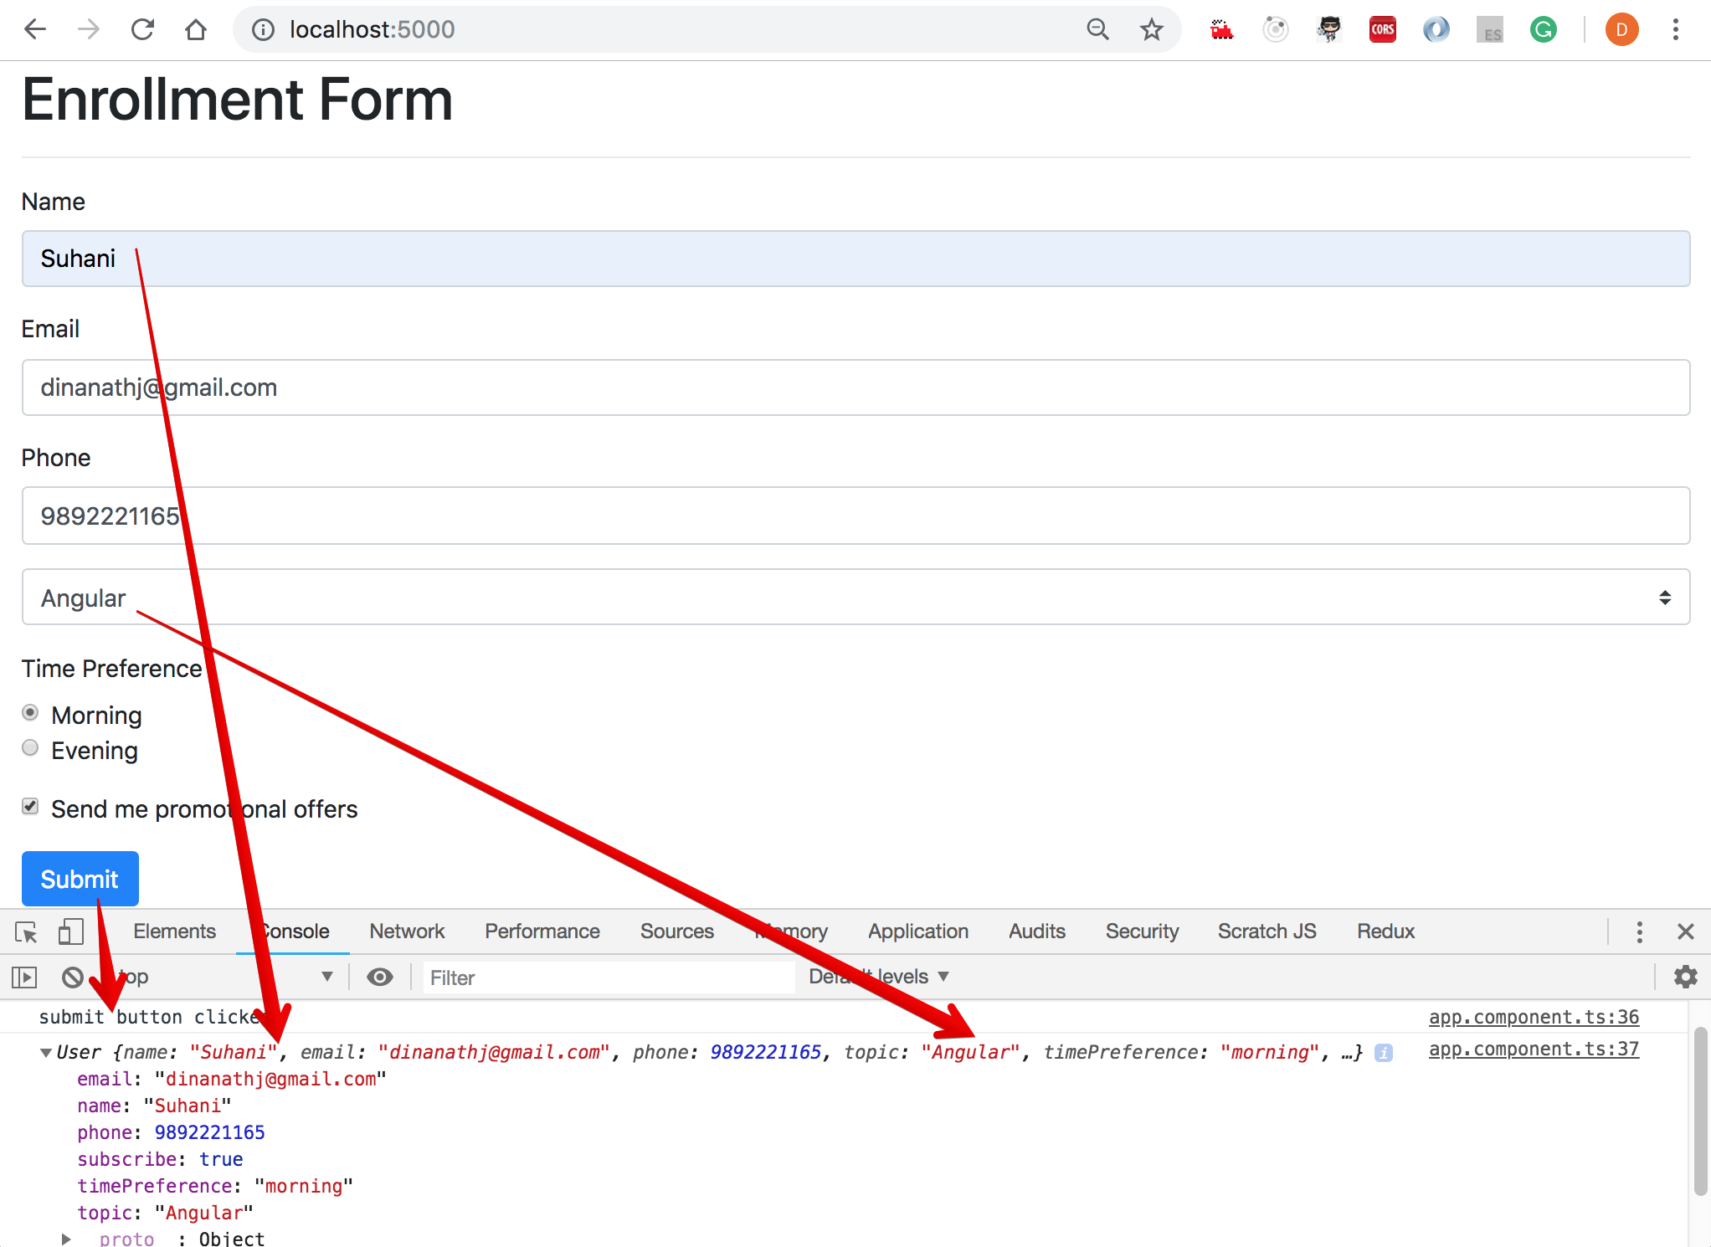Image resolution: width=1711 pixels, height=1247 pixels.
Task: Show the console sidebar panel icon
Action: pos(24,977)
